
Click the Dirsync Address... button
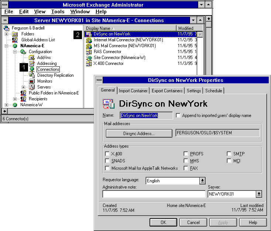pos(139,133)
